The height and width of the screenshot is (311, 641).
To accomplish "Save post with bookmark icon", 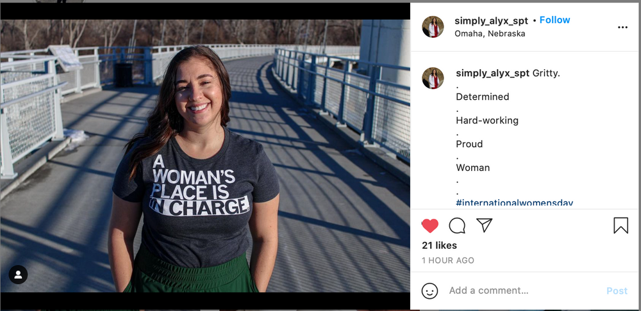I will point(620,225).
